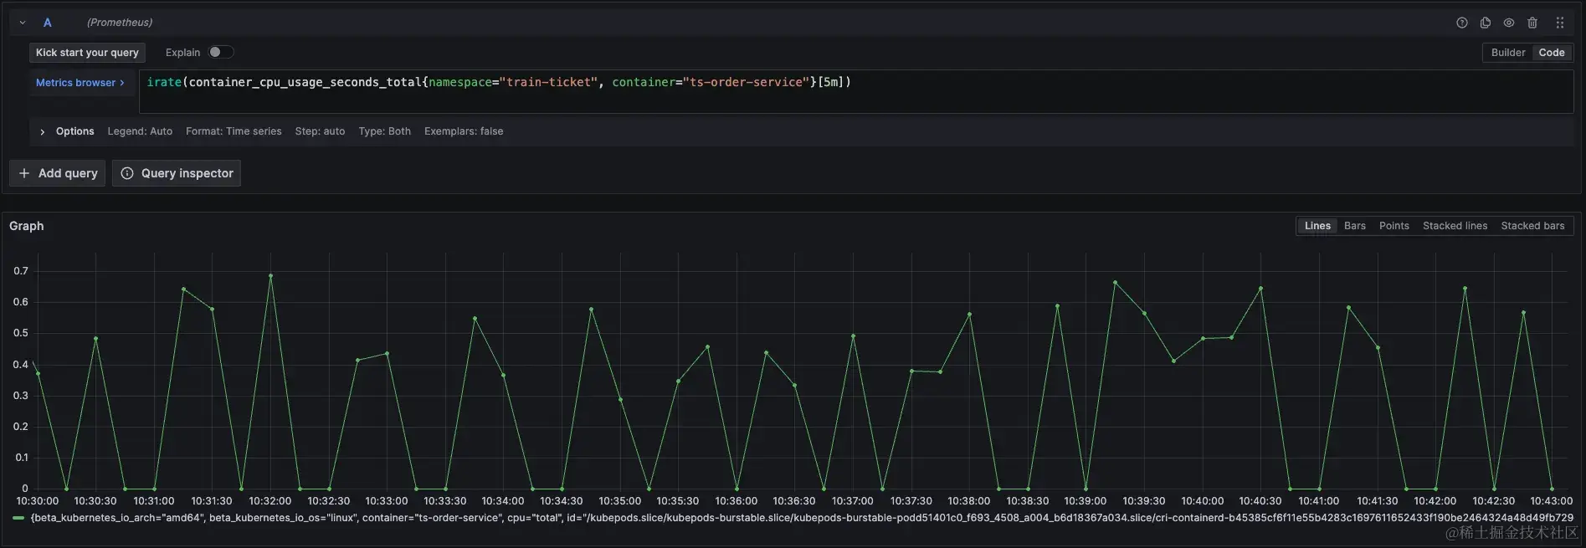The height and width of the screenshot is (548, 1586).
Task: Click the drag handle for query A
Action: click(x=1559, y=23)
